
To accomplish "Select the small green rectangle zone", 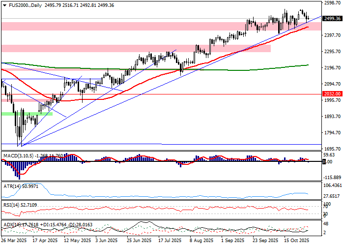I will [x=27, y=114].
